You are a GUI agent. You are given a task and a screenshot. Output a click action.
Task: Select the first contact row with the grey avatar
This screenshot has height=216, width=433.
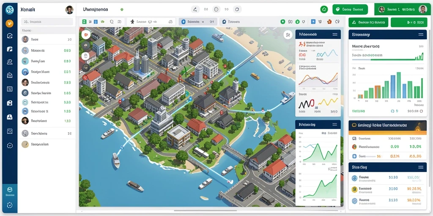pos(47,39)
